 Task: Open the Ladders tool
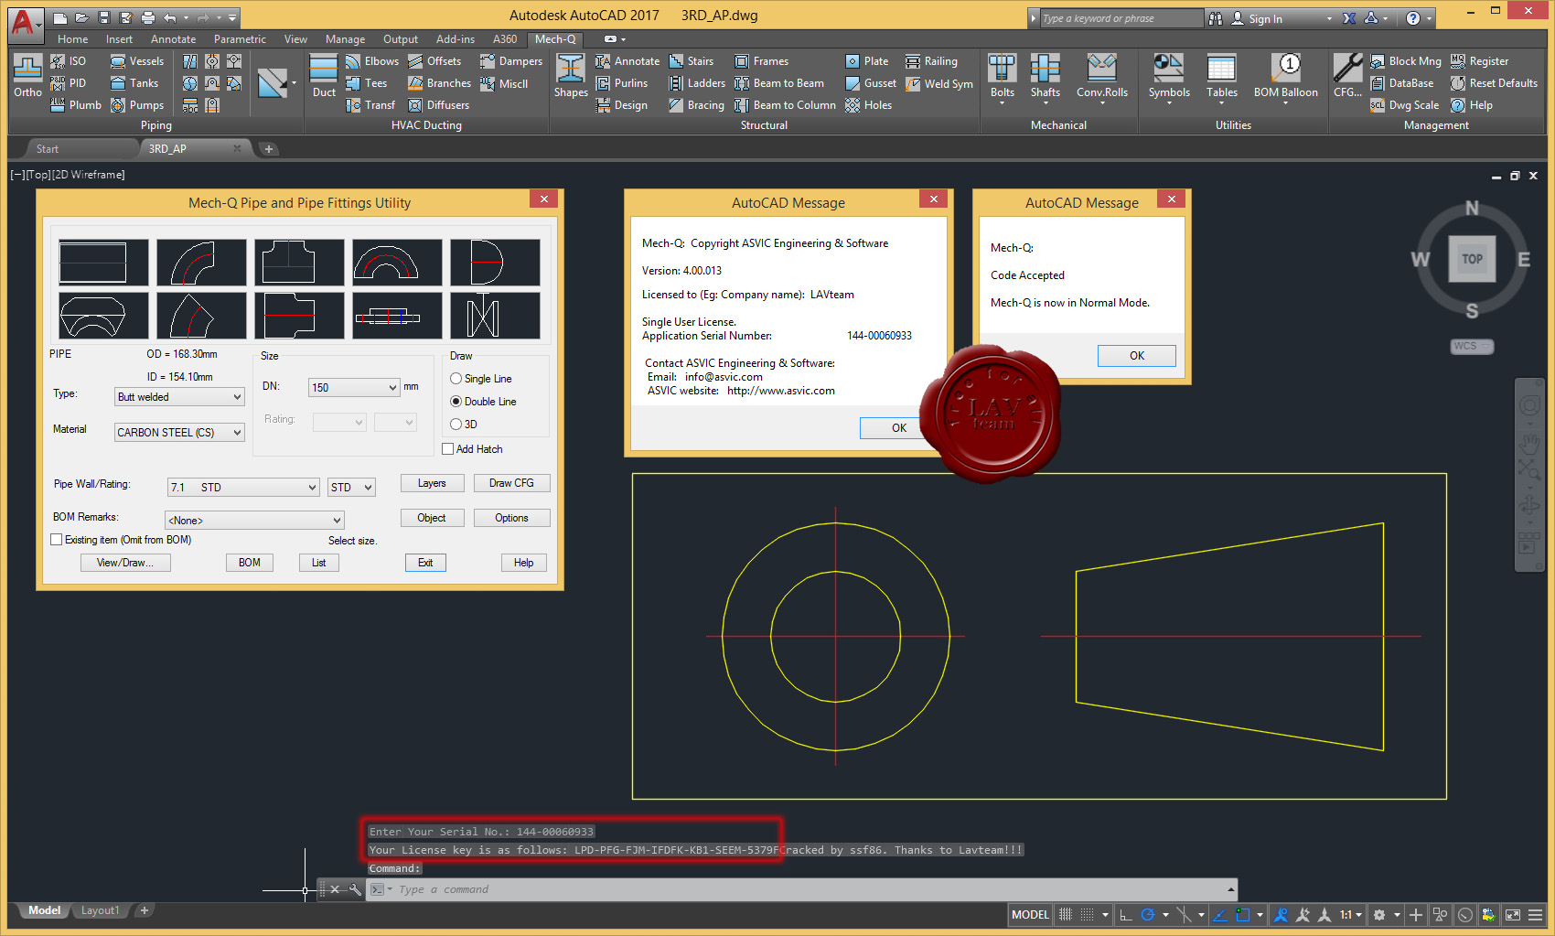(697, 83)
